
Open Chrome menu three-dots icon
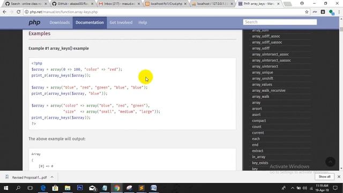(339, 12)
